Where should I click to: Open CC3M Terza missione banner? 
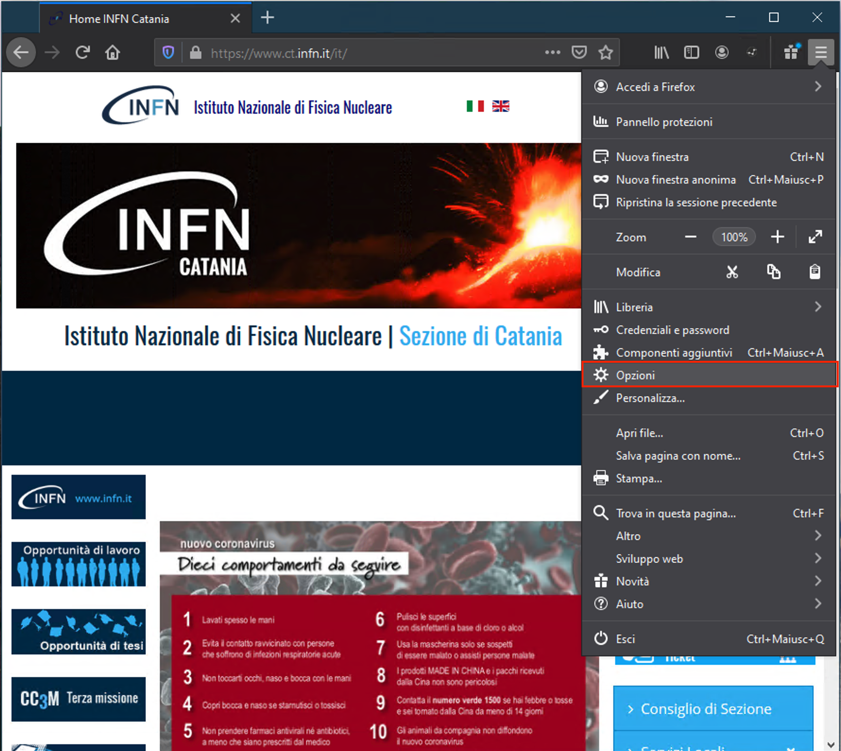pyautogui.click(x=78, y=699)
